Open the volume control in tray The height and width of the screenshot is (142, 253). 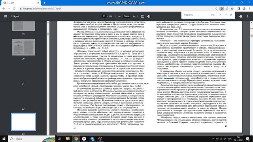pyautogui.click(x=225, y=138)
